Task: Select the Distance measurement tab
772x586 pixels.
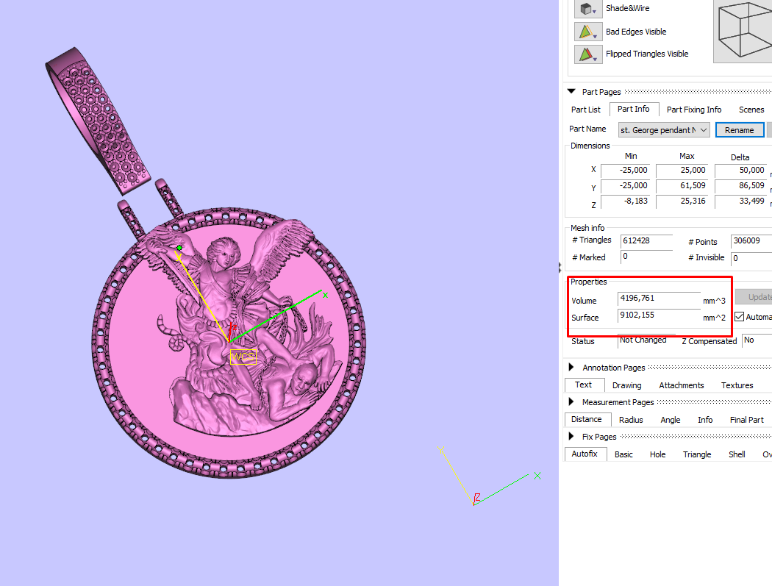Action: [x=587, y=419]
